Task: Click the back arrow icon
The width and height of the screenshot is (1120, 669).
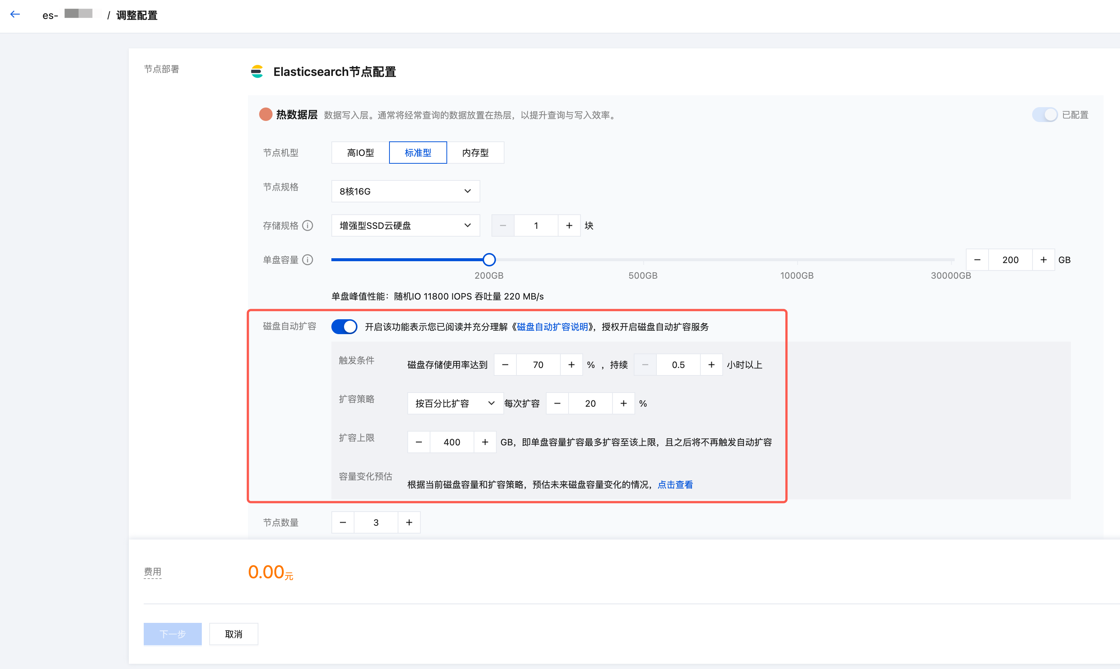Action: (15, 15)
